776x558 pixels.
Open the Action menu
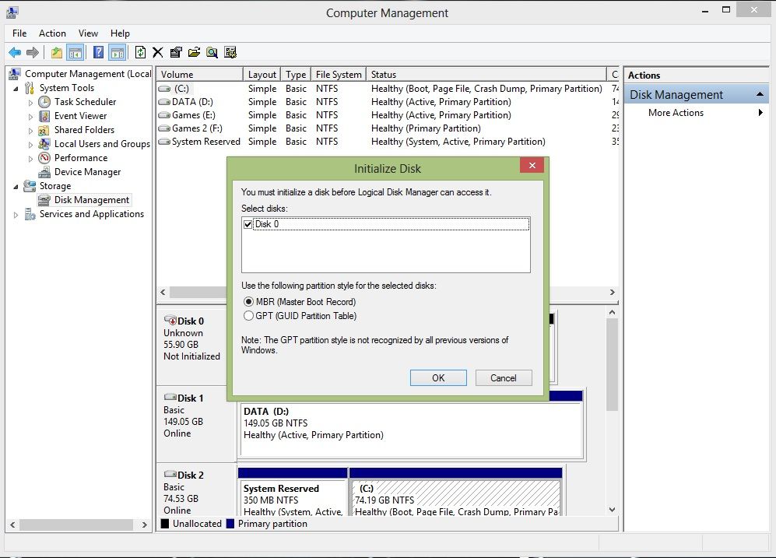click(52, 33)
